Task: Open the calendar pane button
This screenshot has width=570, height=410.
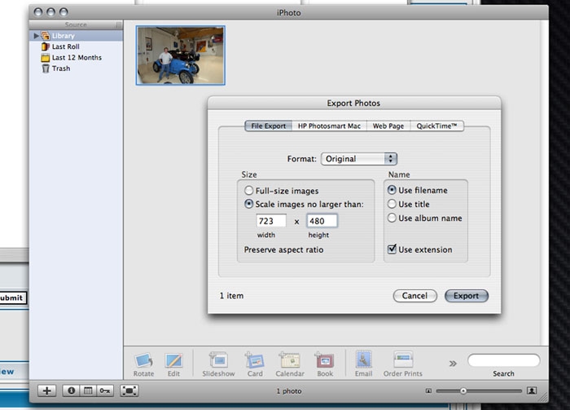Action: point(88,390)
